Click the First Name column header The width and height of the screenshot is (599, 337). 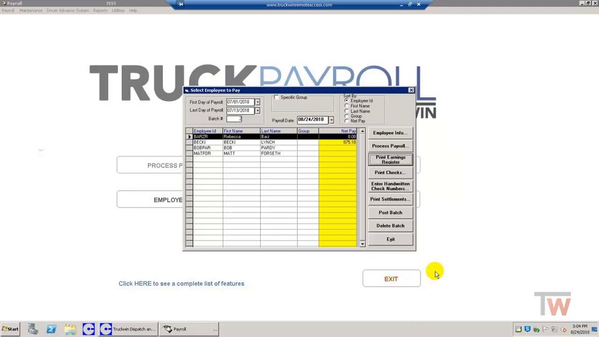[x=241, y=131]
